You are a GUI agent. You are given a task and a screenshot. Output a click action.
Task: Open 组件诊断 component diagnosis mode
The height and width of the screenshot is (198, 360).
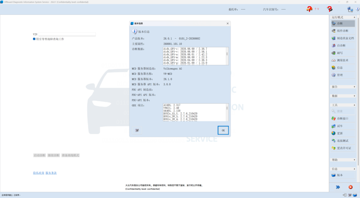coord(343,31)
